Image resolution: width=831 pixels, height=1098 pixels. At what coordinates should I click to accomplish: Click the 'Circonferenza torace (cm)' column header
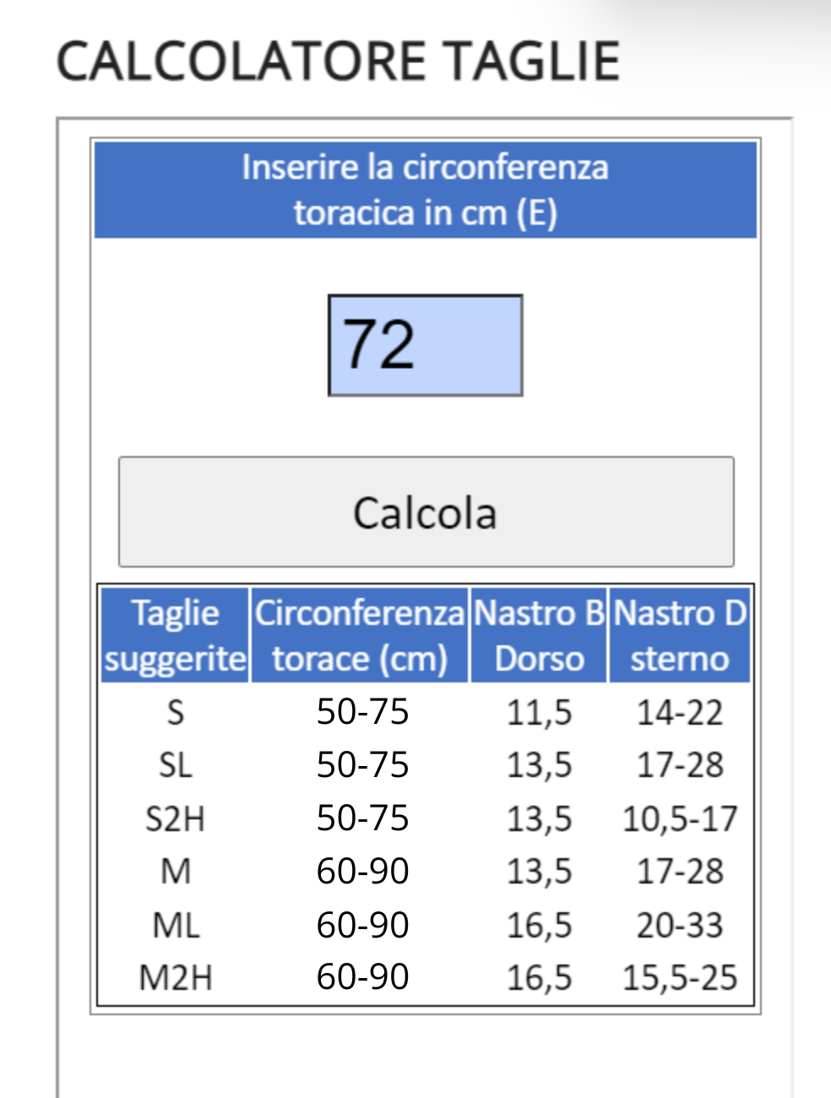coord(360,635)
